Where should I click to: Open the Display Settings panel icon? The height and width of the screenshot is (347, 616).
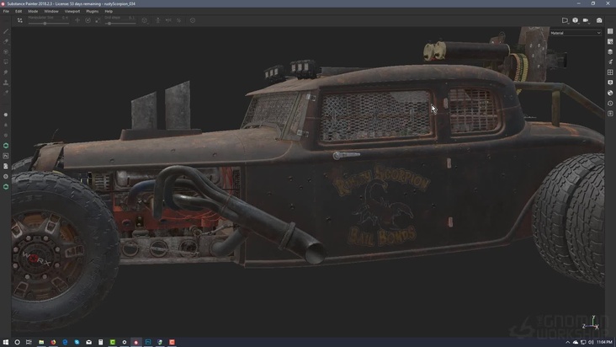610,83
